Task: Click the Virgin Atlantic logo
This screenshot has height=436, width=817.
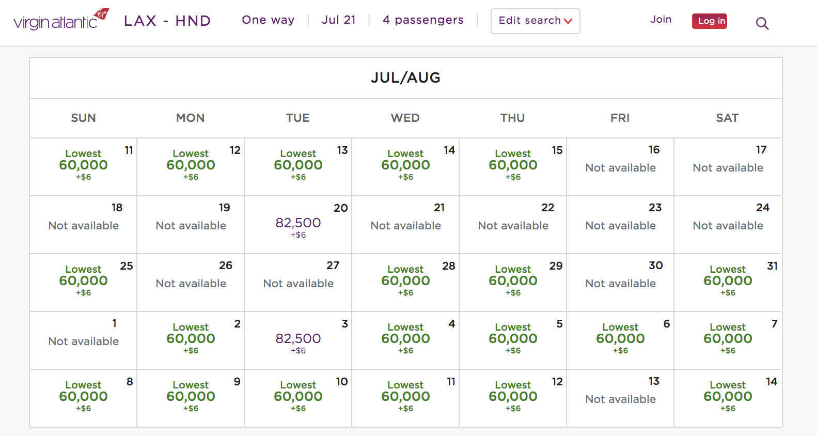Action: (61, 21)
